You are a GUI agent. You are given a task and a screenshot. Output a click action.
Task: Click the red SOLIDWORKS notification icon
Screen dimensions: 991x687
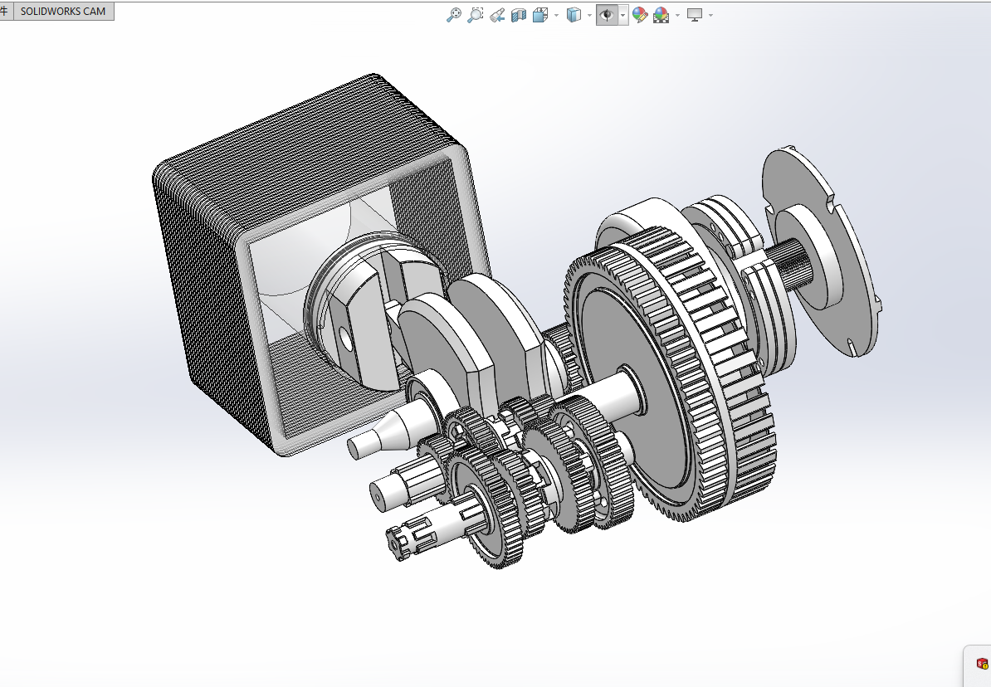[982, 664]
